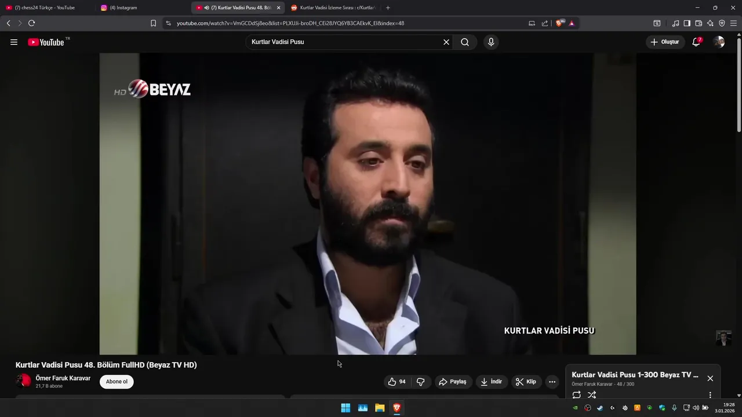The width and height of the screenshot is (742, 417).
Task: Go forward in browser history
Action: coord(20,23)
